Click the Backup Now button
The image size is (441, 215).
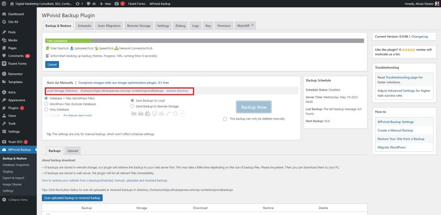254,107
